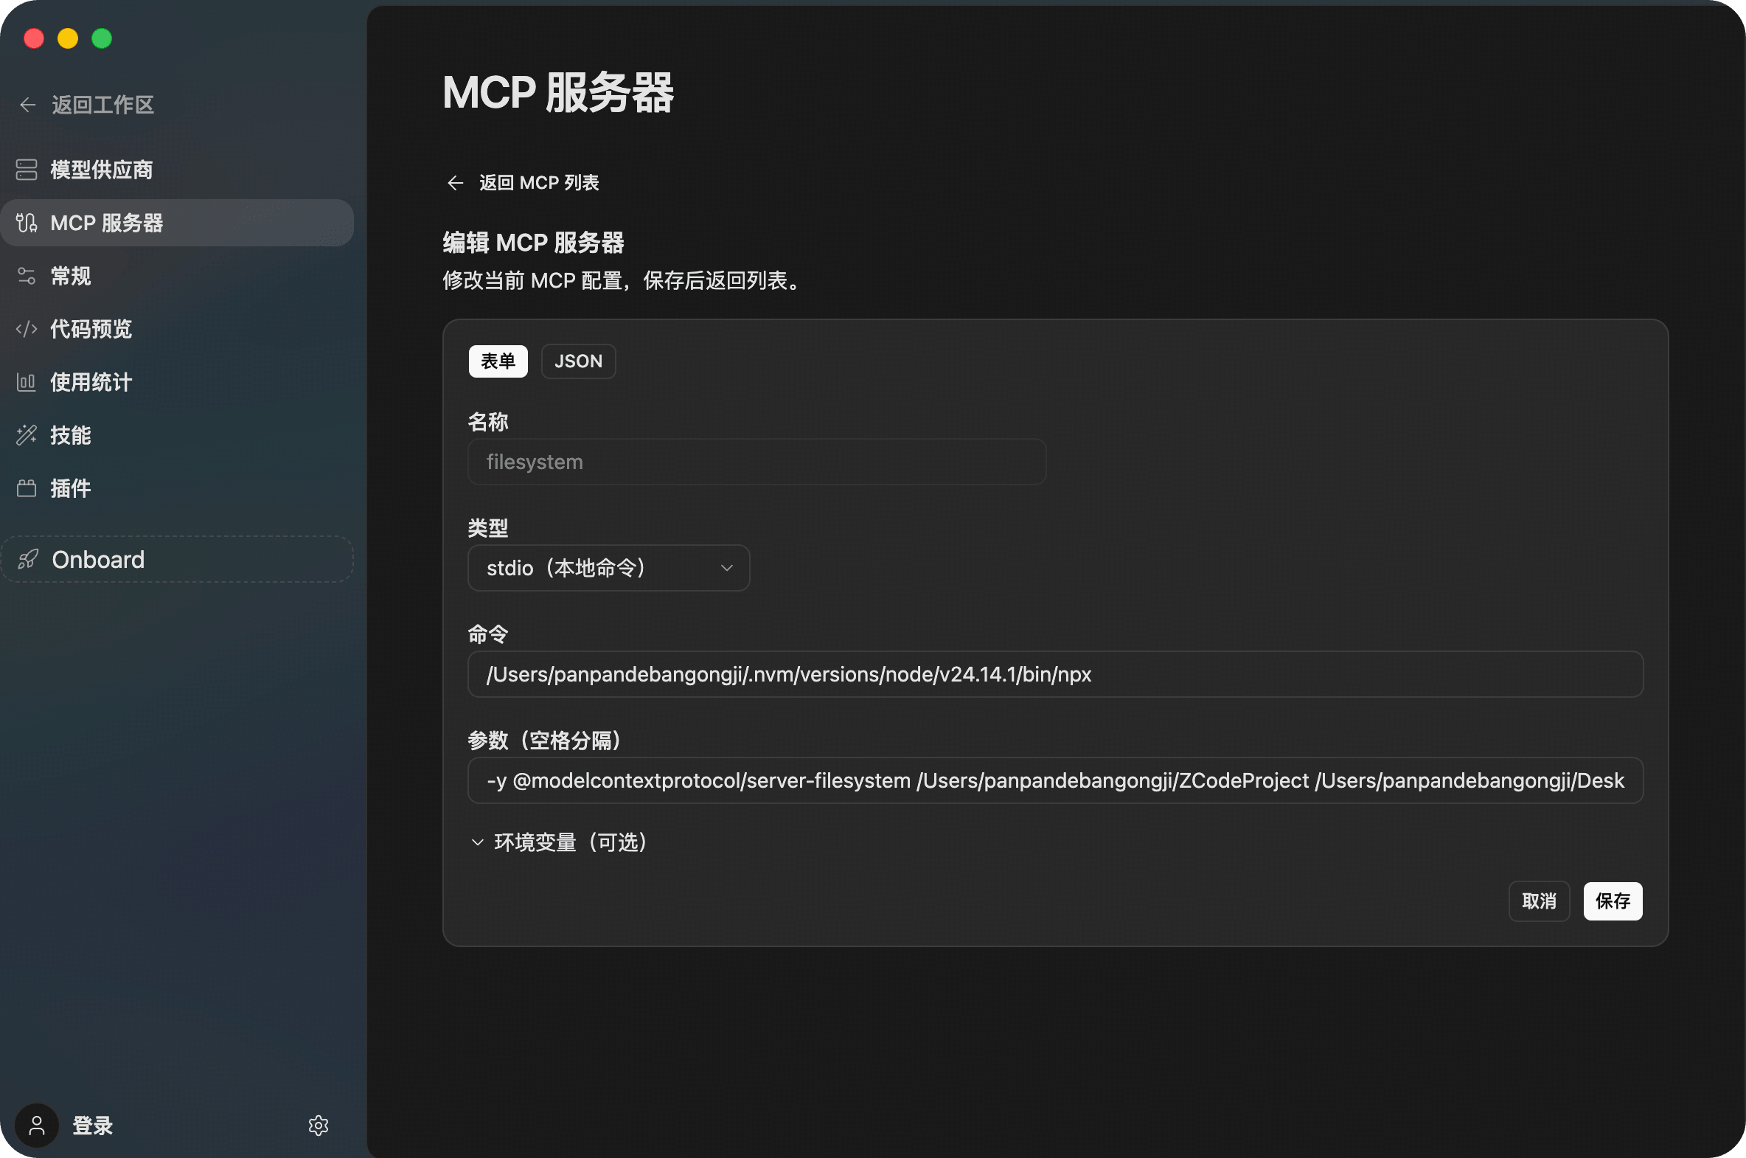The image size is (1746, 1158).
Task: Click the dropdown chevron next to stdio
Action: click(726, 568)
